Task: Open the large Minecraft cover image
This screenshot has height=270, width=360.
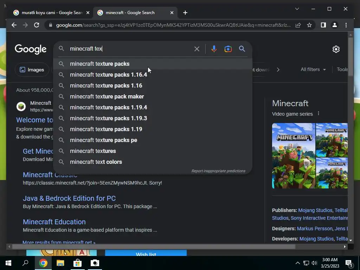Action: click(x=294, y=156)
